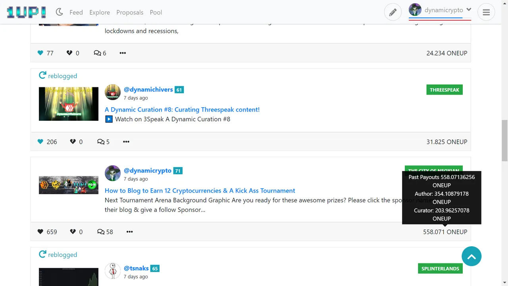Open the dynamicrypto profile avatar in header
Viewport: 508px width, 286px height.
pyautogui.click(x=415, y=10)
